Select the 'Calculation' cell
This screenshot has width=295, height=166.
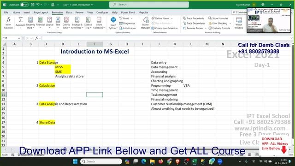click(47, 85)
